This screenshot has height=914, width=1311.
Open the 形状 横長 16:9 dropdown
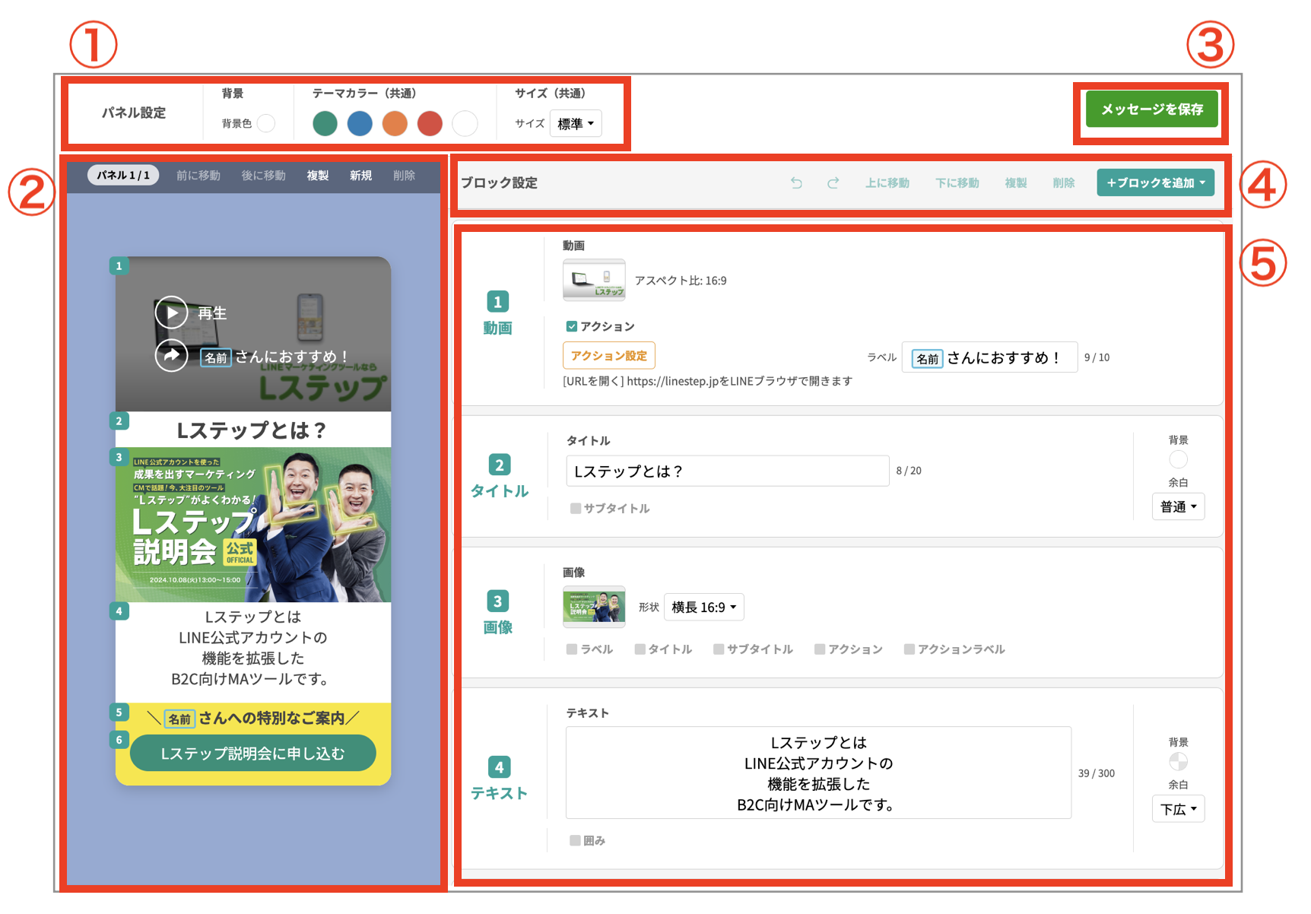[704, 607]
